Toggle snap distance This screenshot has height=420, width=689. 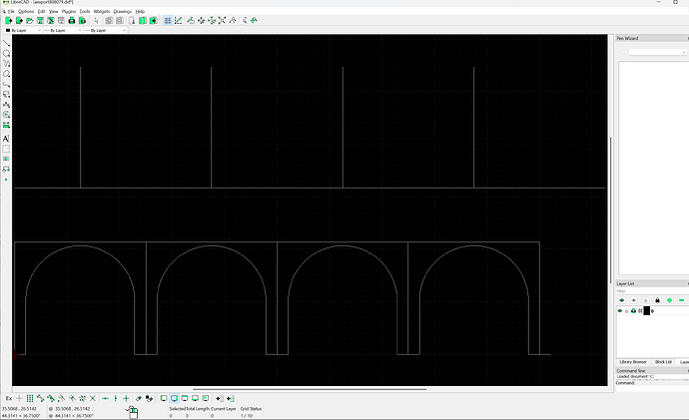click(x=82, y=398)
